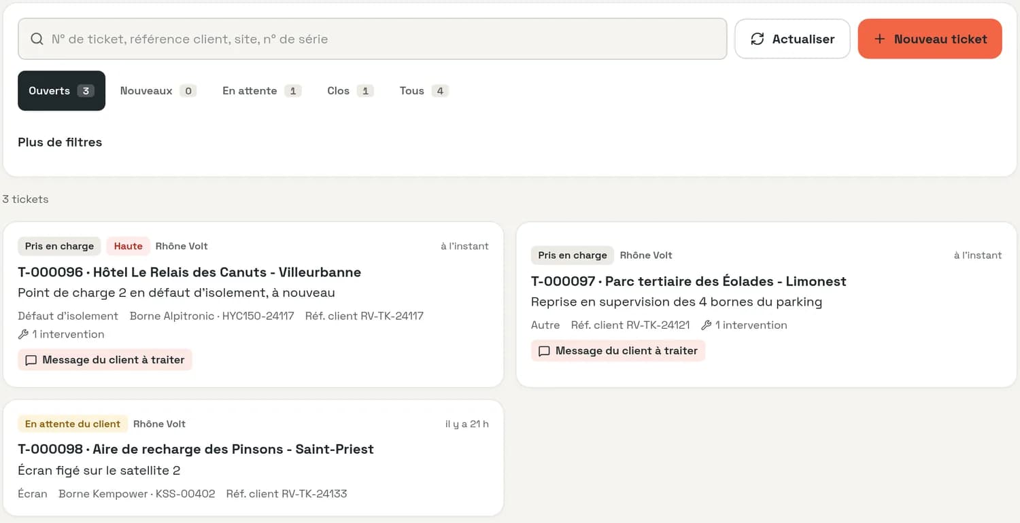Click the Haute priority badge

pyautogui.click(x=128, y=246)
